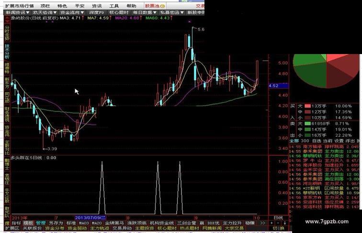Select the 牛叉诊股 sidebar tab
The width and height of the screenshot is (362, 233).
click(x=7, y=196)
